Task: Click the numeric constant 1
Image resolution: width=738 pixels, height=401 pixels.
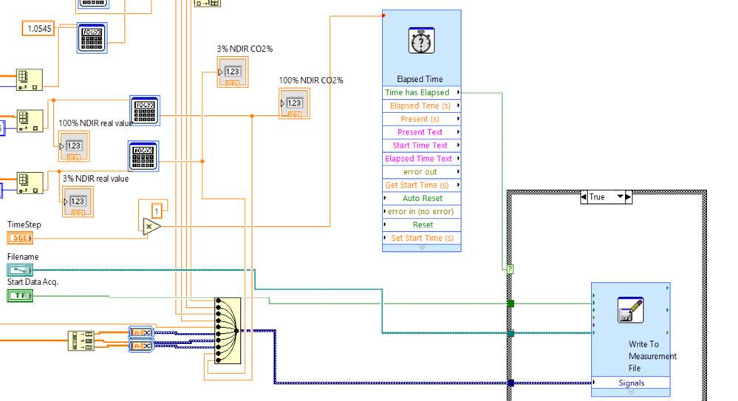Action: (157, 211)
